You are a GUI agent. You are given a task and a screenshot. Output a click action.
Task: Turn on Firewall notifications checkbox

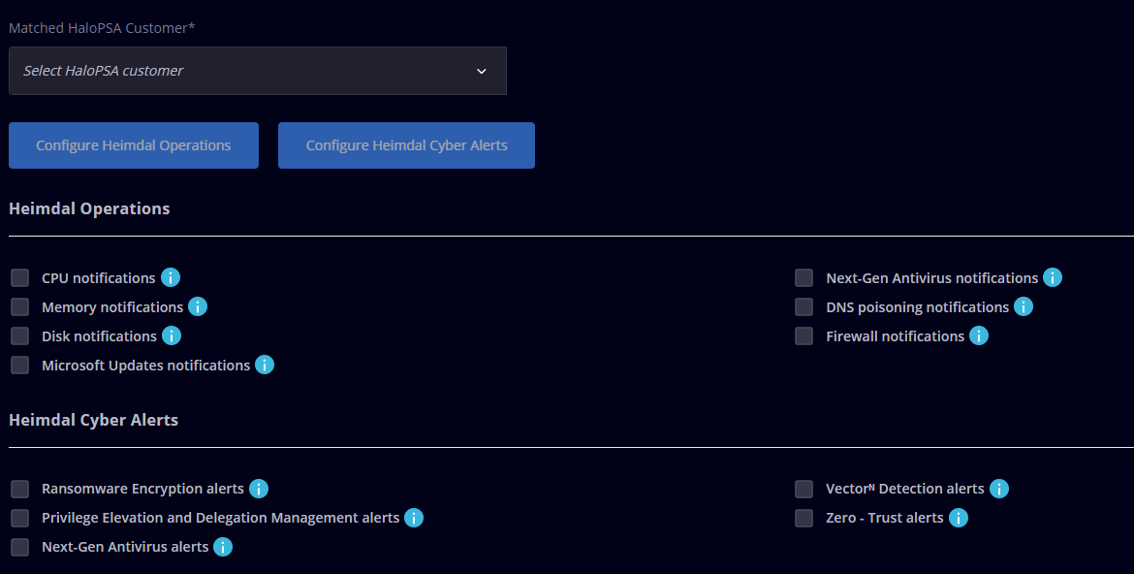pyautogui.click(x=804, y=335)
